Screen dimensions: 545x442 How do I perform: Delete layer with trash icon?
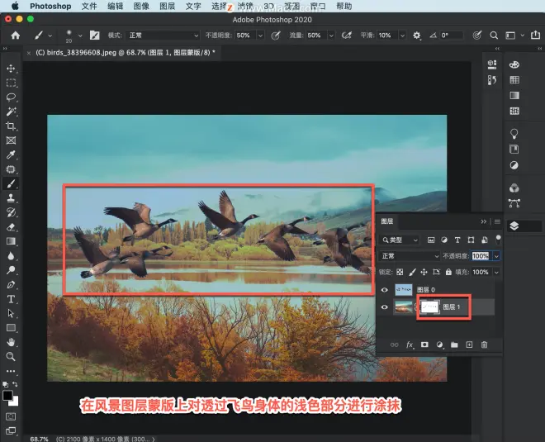(x=484, y=345)
